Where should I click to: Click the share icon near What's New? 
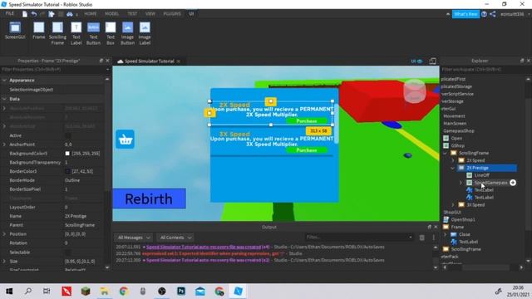493,14
